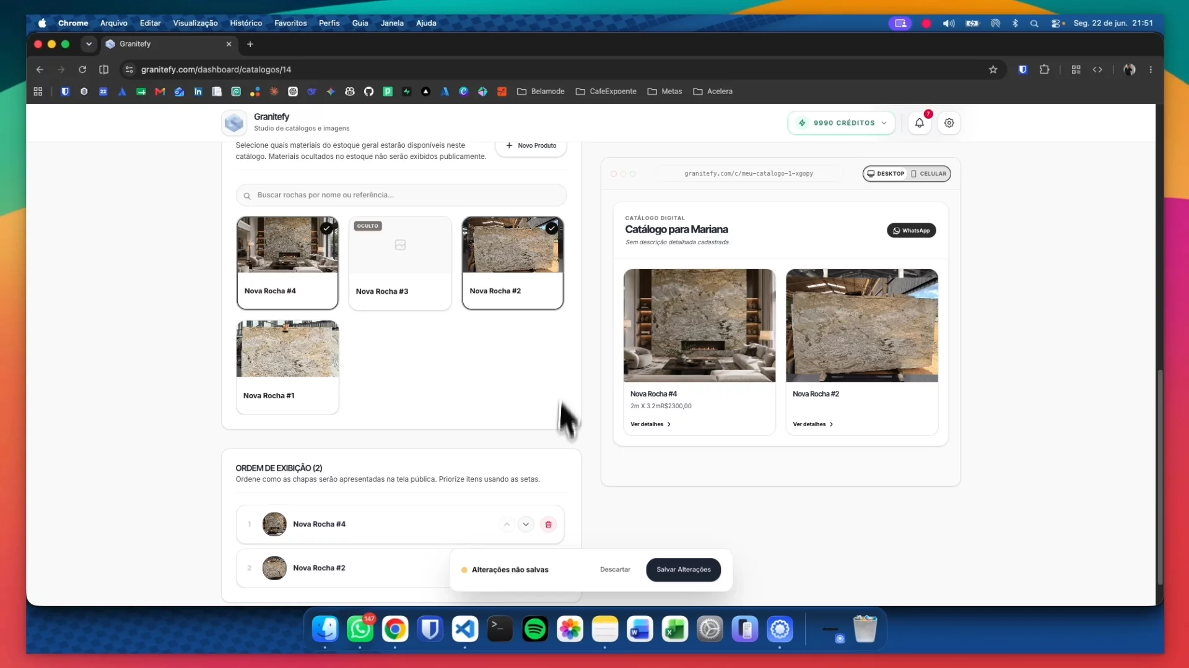This screenshot has height=668, width=1189.
Task: Click the page vertical scrollbar
Action: tap(1160, 477)
